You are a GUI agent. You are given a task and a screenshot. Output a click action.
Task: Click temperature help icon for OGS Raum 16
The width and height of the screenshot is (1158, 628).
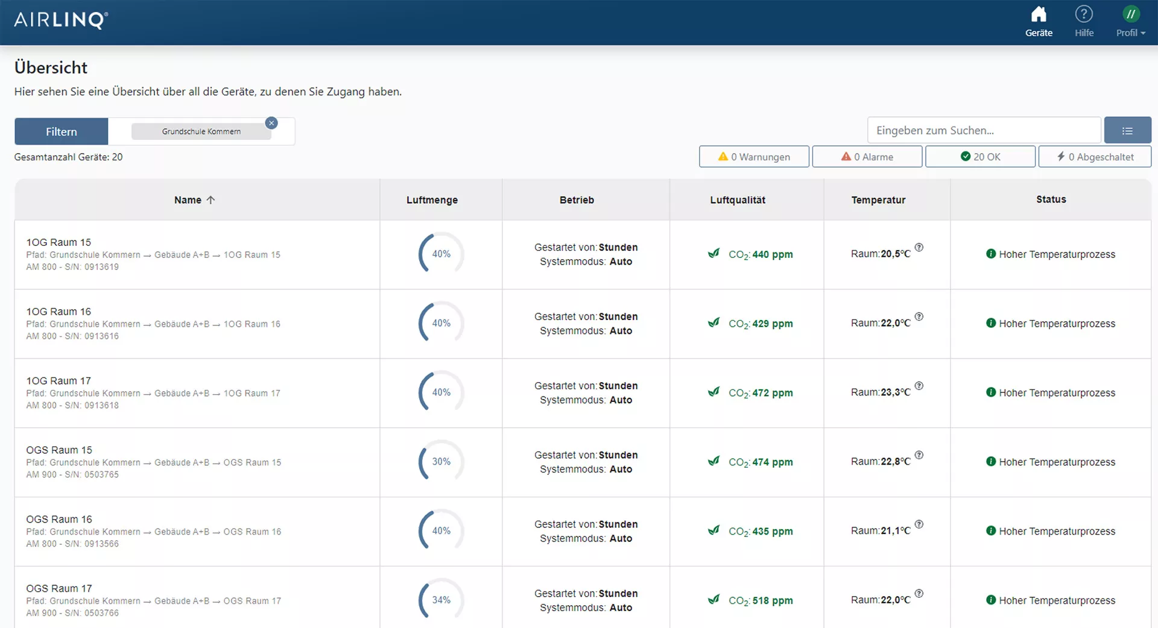click(x=919, y=524)
